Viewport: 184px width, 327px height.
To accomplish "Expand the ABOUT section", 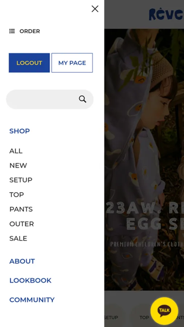I will (22, 261).
